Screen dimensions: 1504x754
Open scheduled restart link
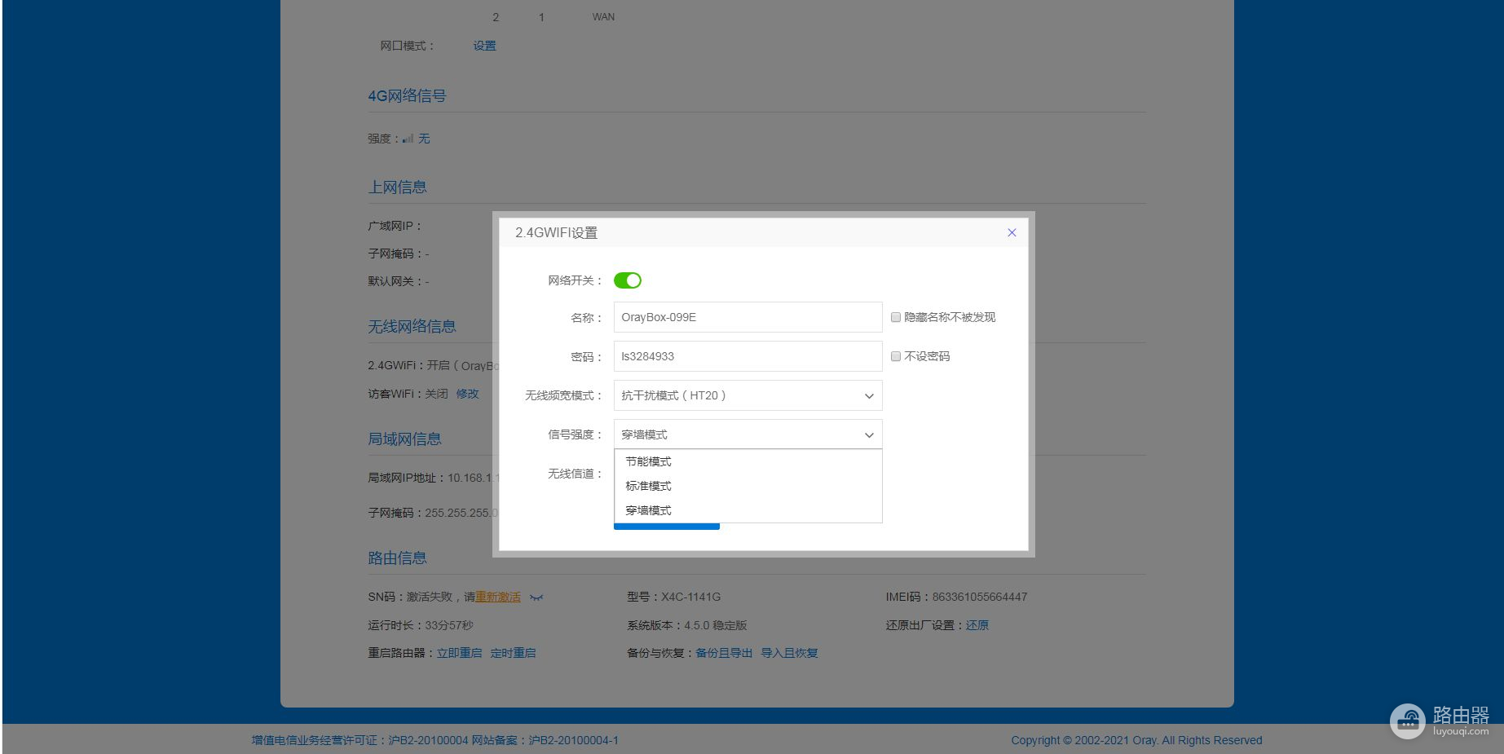coord(513,653)
